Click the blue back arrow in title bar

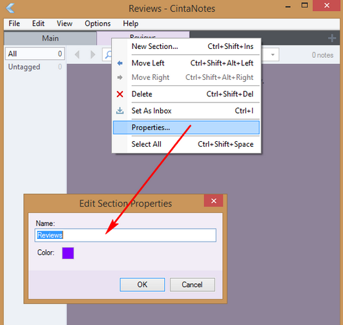pyautogui.click(x=10, y=8)
